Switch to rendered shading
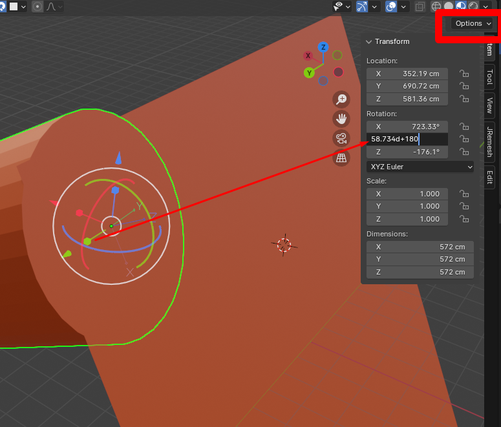Image resolution: width=501 pixels, height=427 pixels. [473, 6]
